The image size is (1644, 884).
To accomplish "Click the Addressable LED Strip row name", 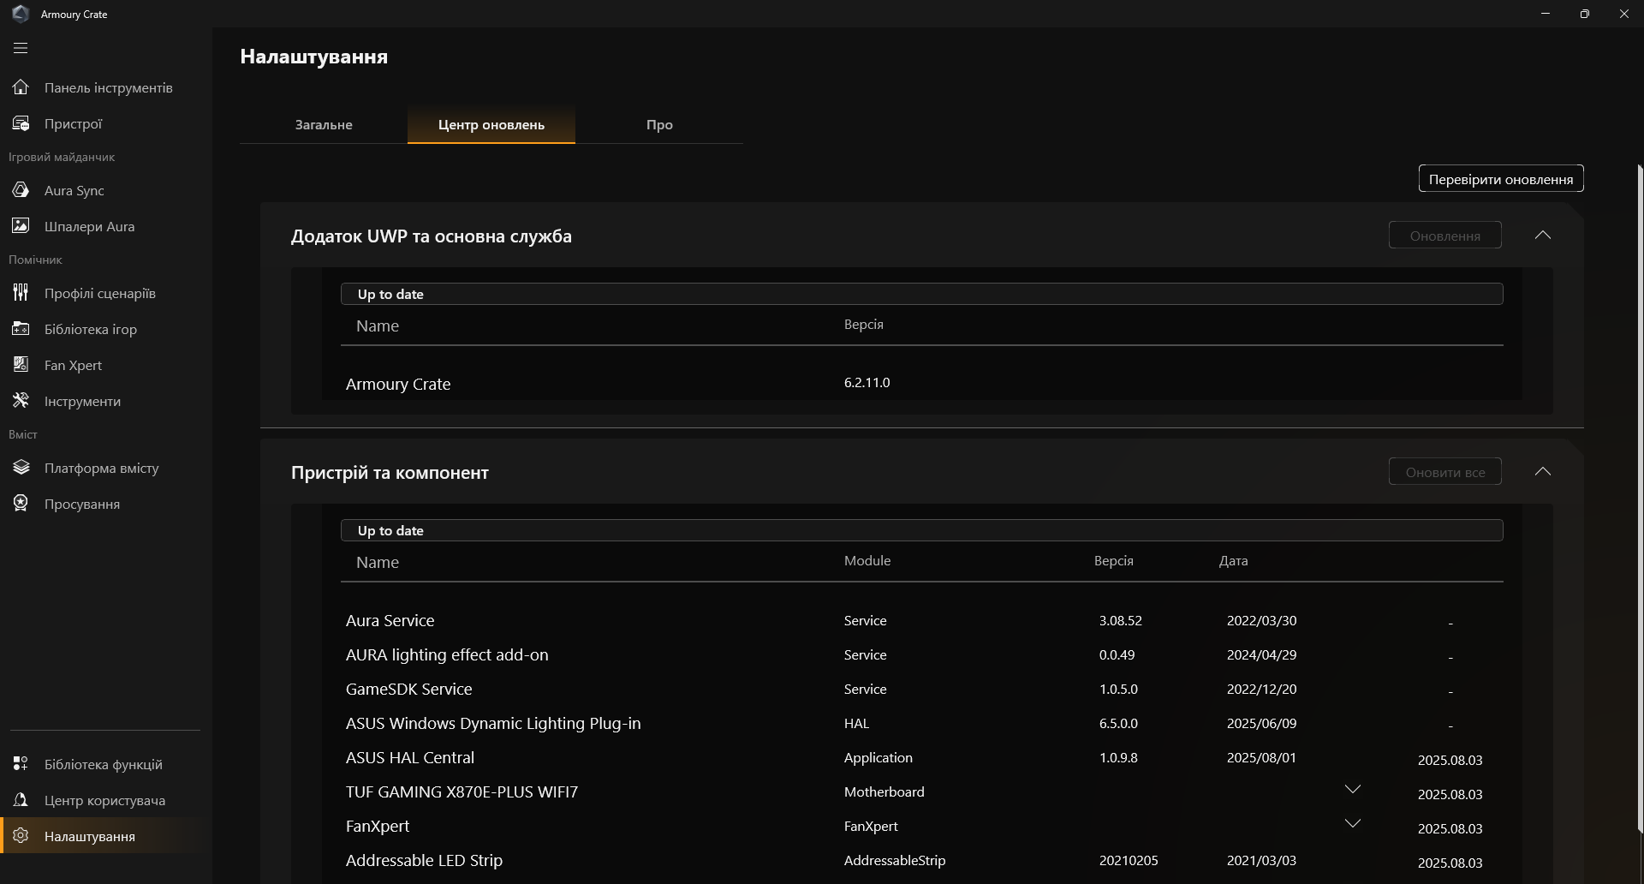I will coord(424,860).
